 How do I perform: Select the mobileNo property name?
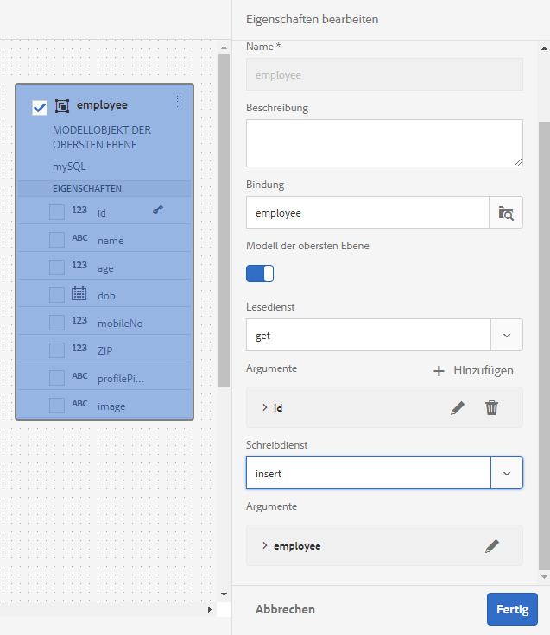click(120, 324)
